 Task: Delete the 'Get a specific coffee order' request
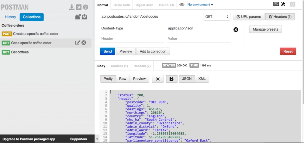point(84,43)
